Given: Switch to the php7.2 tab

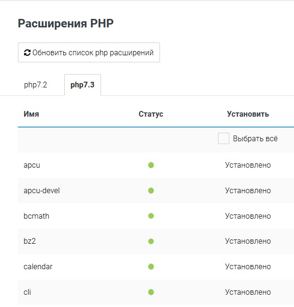Looking at the screenshot, I should tap(35, 85).
